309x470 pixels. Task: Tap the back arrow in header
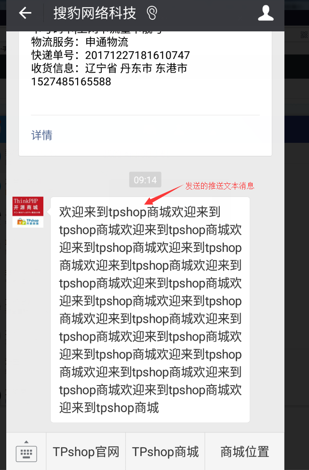[25, 13]
